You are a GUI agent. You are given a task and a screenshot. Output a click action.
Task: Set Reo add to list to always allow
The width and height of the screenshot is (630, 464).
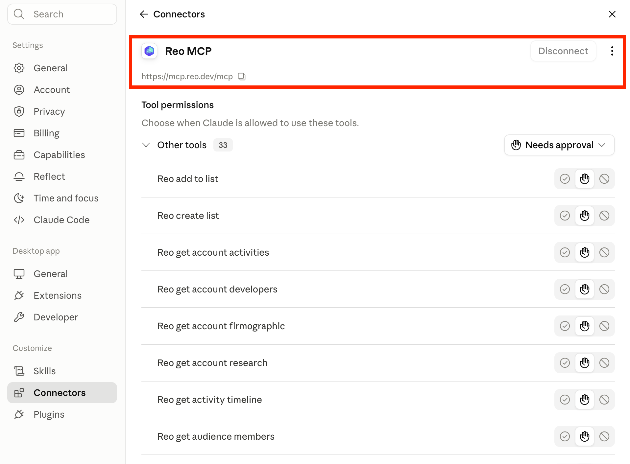coord(565,179)
